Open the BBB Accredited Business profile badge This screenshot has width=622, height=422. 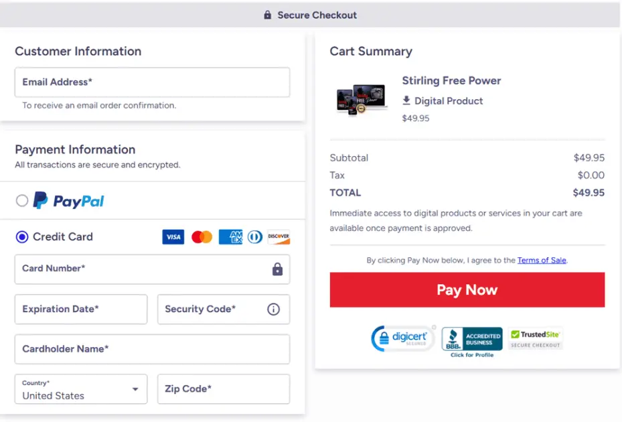[472, 341]
